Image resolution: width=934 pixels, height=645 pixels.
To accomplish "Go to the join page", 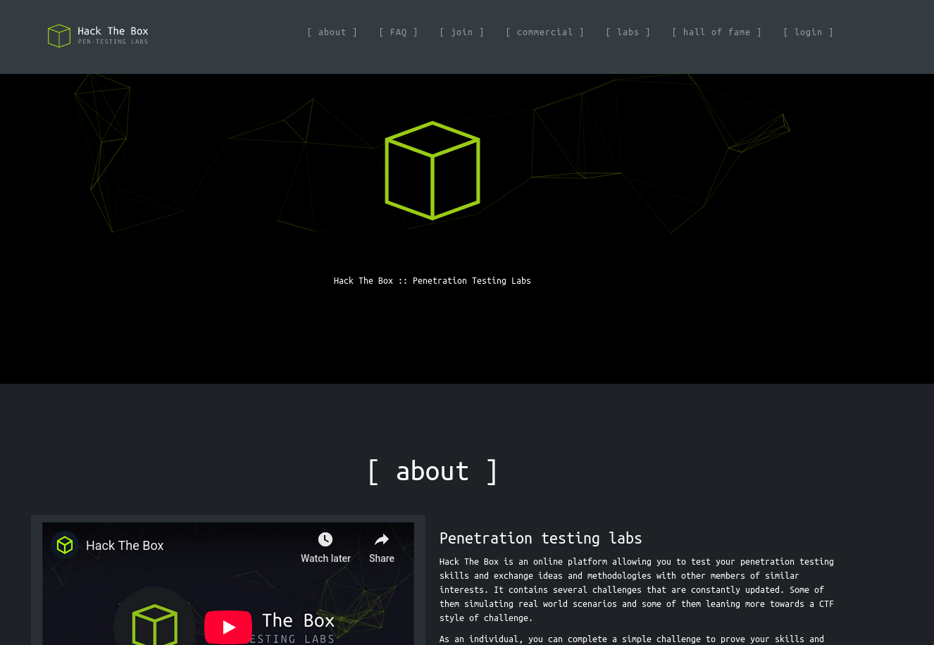I will point(461,32).
